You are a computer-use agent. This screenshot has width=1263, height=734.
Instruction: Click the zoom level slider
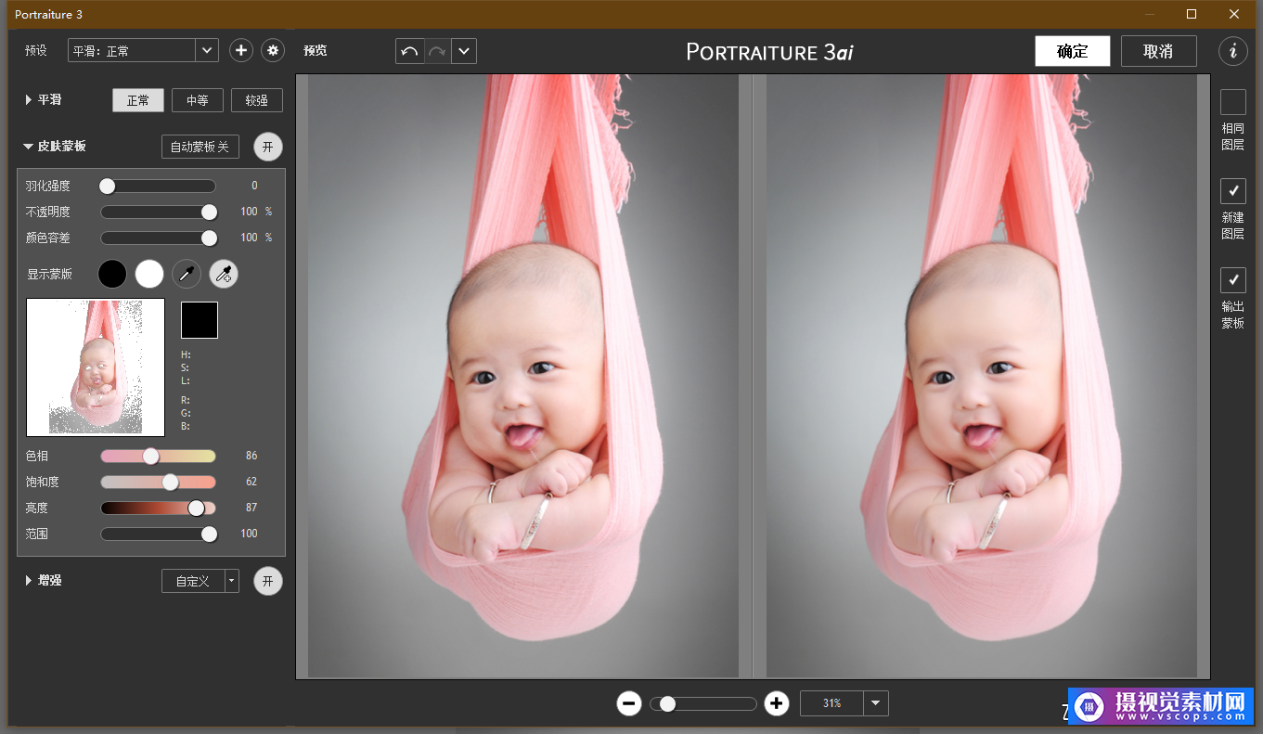703,703
